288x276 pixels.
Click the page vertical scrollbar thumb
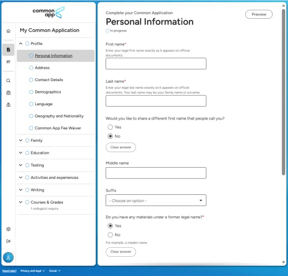point(284,92)
